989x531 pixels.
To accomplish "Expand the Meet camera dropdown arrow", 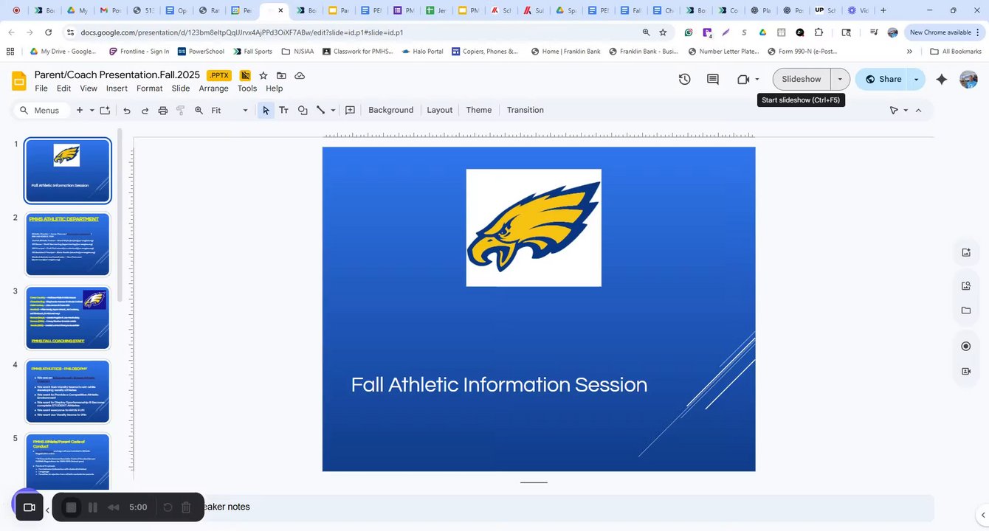I will [x=757, y=79].
